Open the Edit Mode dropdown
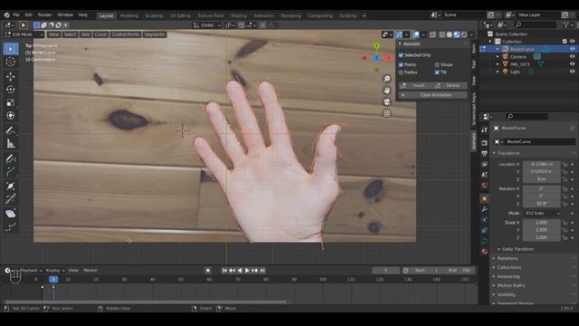The width and height of the screenshot is (579, 326). coord(24,34)
